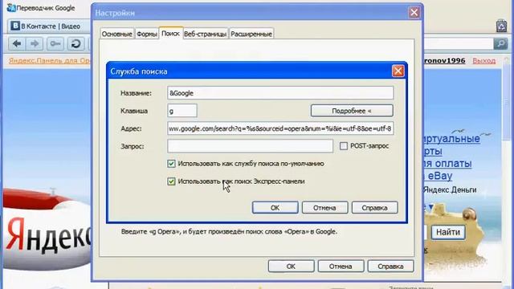Viewport: 514px width, 289px height.
Task: Open the Веб-страницы tab
Action: coord(206,34)
